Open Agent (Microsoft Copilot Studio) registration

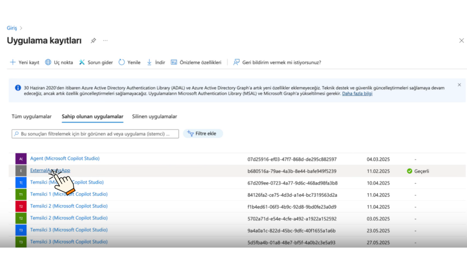[64, 158]
